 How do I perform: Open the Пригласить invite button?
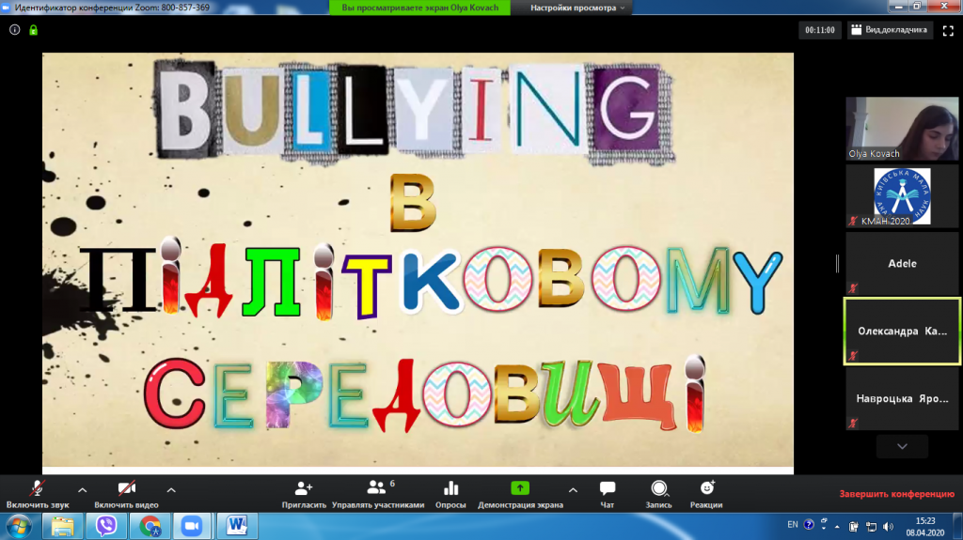click(x=304, y=494)
